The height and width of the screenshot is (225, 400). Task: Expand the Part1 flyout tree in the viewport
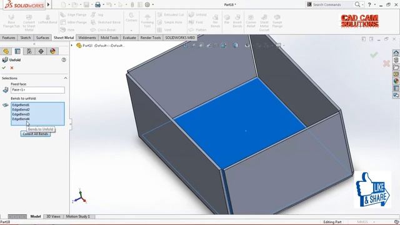(72, 46)
